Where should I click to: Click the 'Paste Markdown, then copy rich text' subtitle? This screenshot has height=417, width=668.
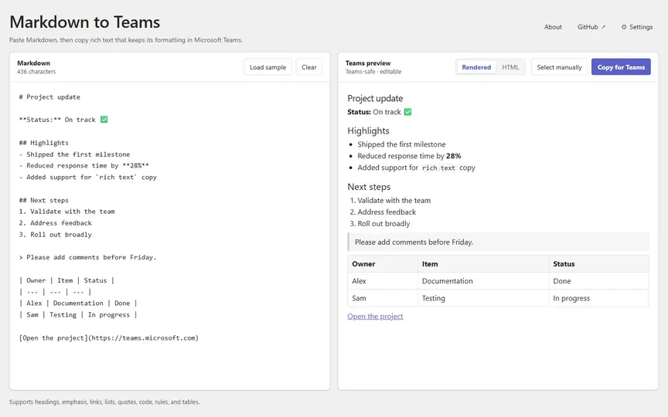point(126,40)
